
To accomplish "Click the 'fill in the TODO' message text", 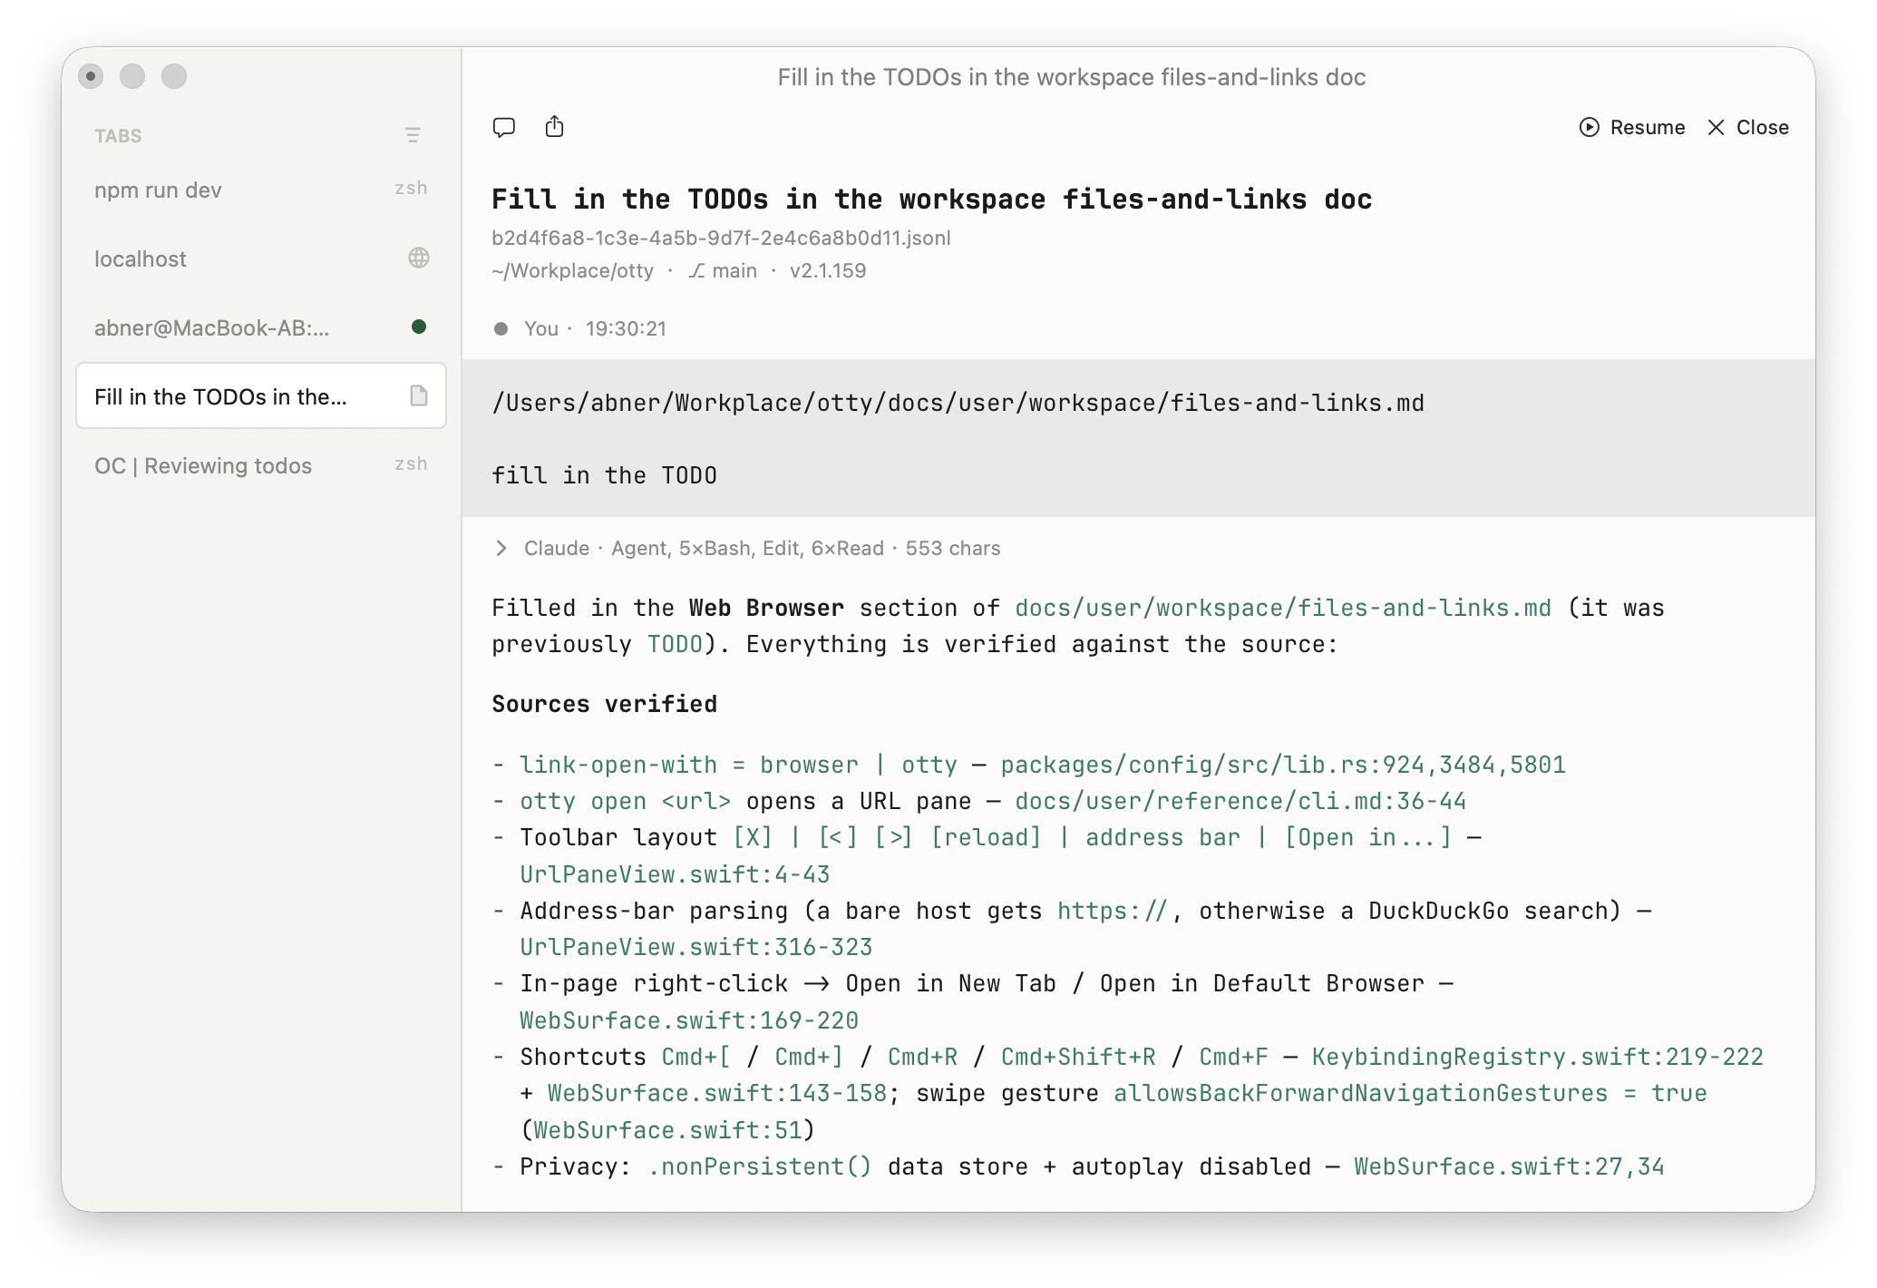I will pos(604,475).
